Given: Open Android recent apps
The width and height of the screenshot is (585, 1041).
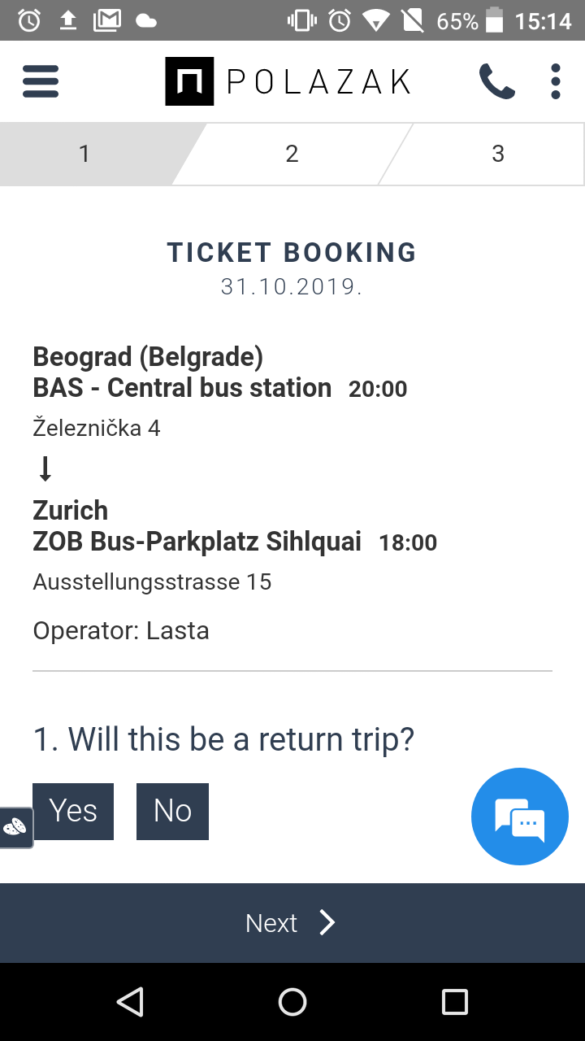Looking at the screenshot, I should pyautogui.click(x=455, y=1002).
